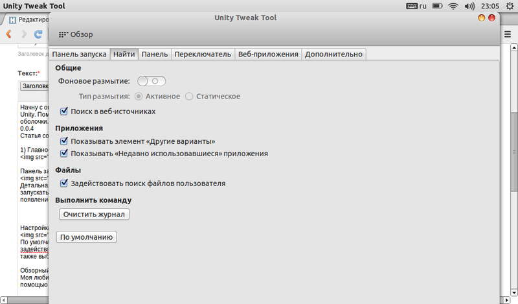Toggle Задействовать поиск файлов пользователя checkbox

point(64,183)
